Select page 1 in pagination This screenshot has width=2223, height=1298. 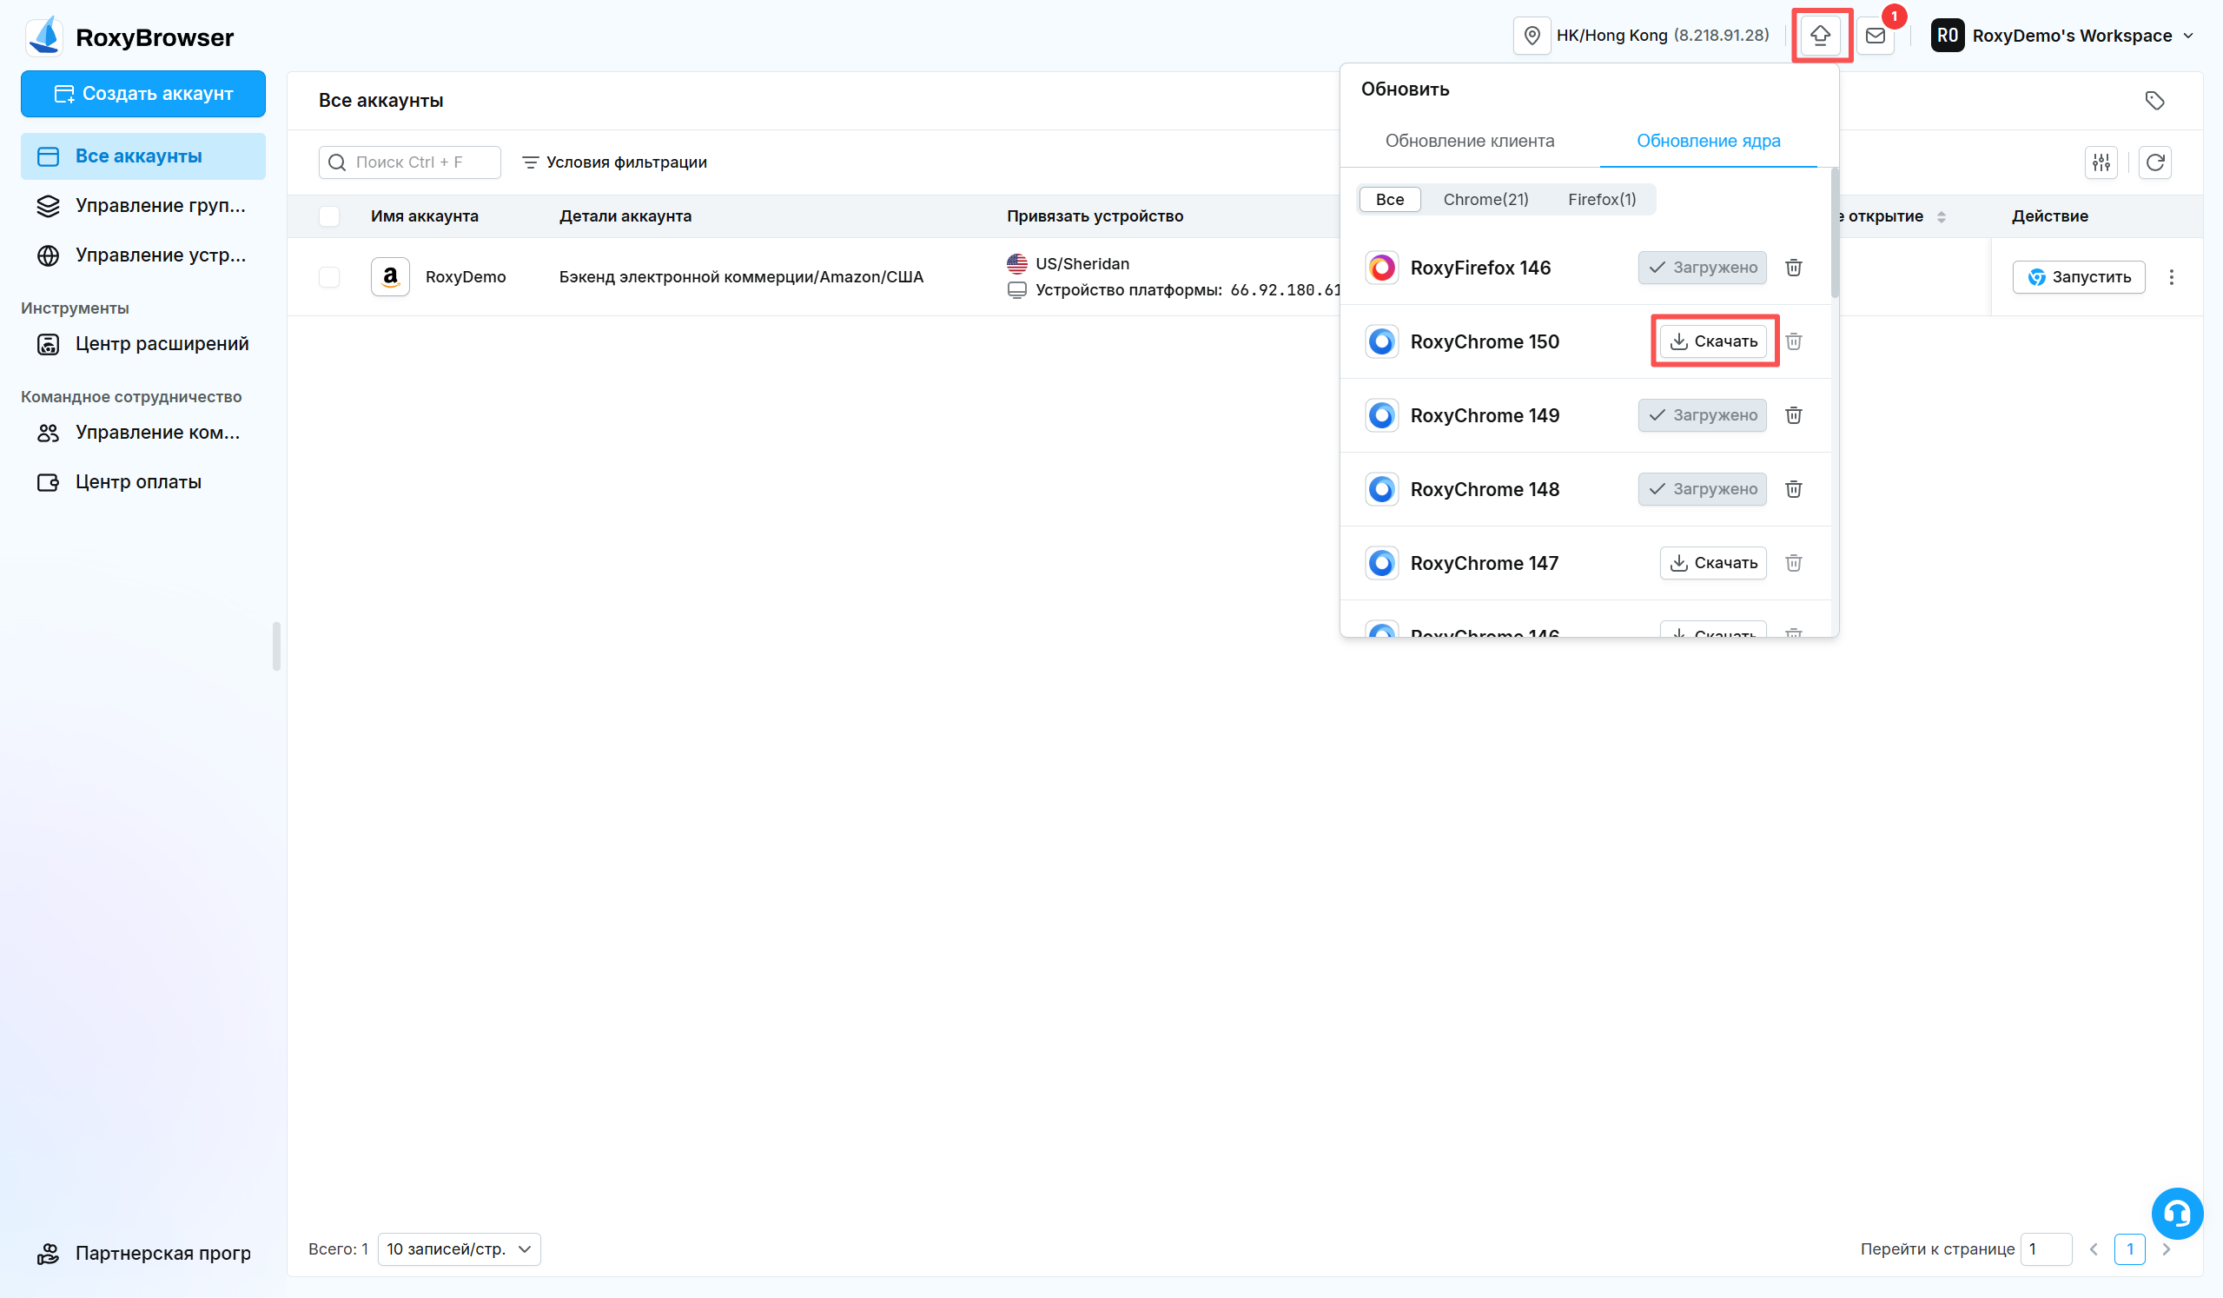point(2129,1249)
